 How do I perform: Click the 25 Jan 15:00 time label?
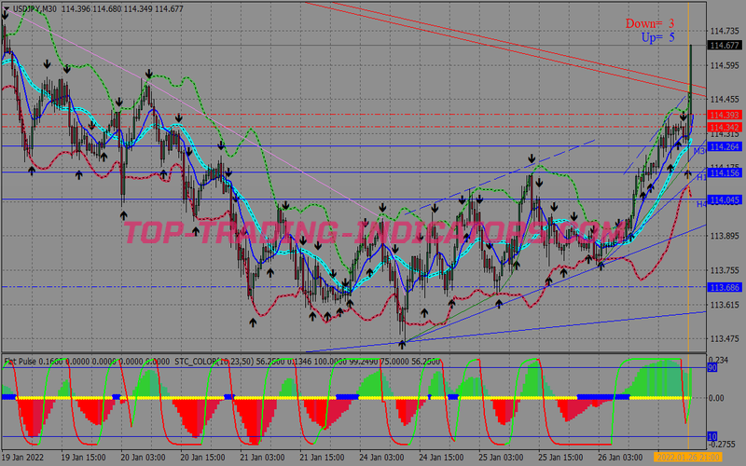coord(561,458)
